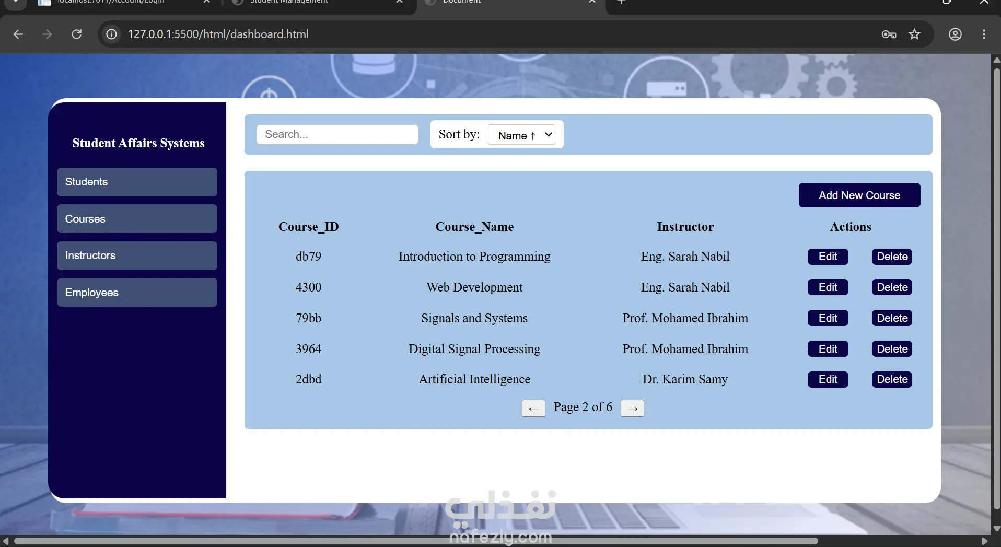Click course ID db79
This screenshot has width=1001, height=547.
(x=309, y=257)
